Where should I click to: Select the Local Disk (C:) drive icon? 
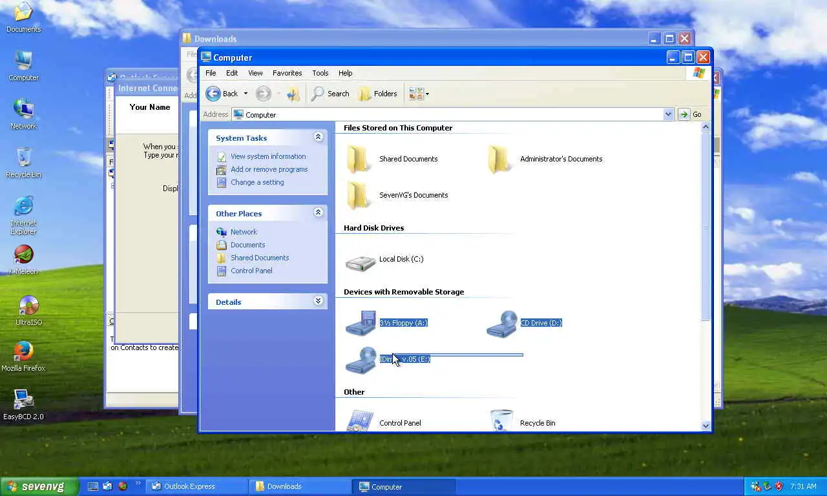point(360,262)
